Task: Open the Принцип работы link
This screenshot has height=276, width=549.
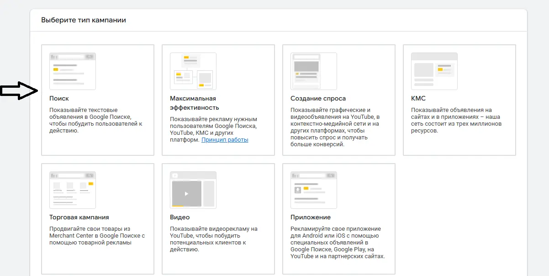Action: [x=225, y=140]
